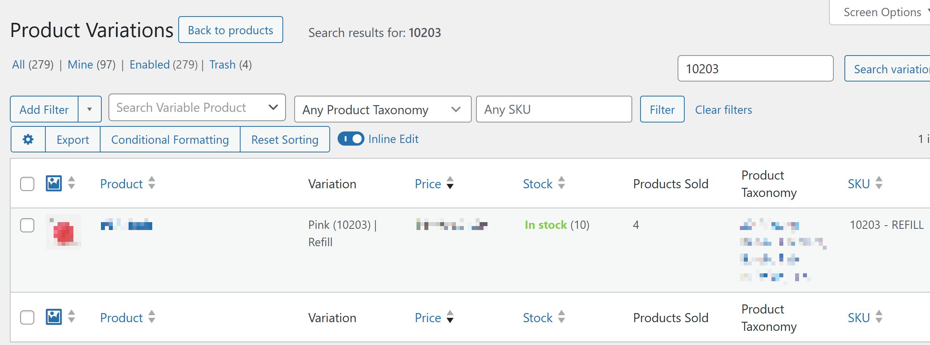Switch to the Mine view

(x=80, y=65)
